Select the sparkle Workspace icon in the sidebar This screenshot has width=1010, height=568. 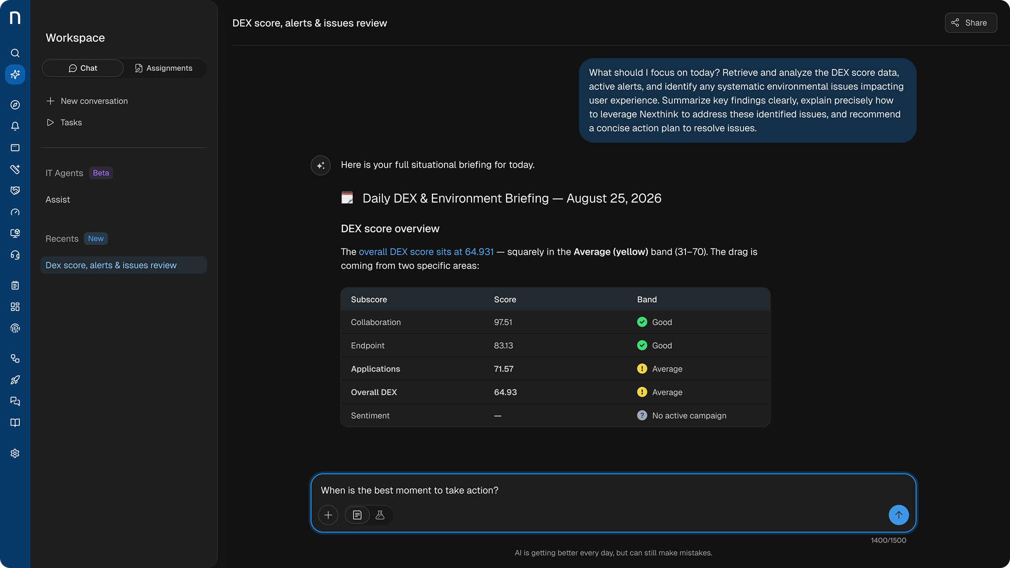tap(15, 74)
